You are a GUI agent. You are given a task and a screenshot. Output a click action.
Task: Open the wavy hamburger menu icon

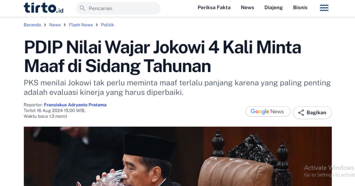(324, 8)
